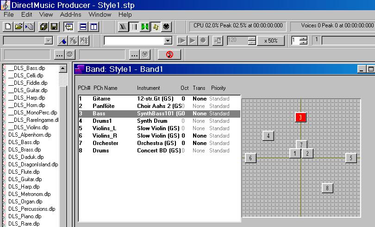This screenshot has width=375, height=227.
Task: Click the first ellipsis browse button
Action: (59, 55)
